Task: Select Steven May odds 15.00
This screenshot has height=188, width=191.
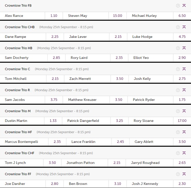Action: (x=118, y=16)
